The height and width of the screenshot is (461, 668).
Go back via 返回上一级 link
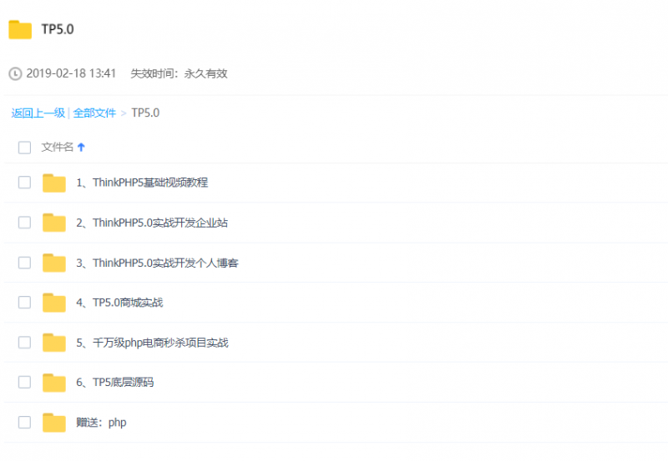(38, 113)
